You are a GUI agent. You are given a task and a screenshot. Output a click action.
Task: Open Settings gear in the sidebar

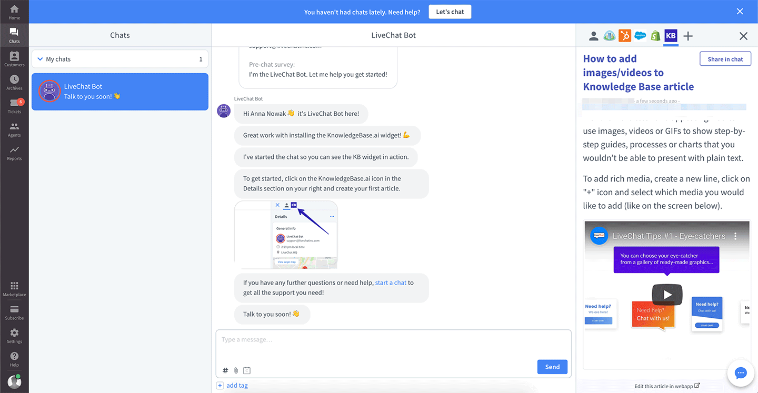(x=14, y=336)
